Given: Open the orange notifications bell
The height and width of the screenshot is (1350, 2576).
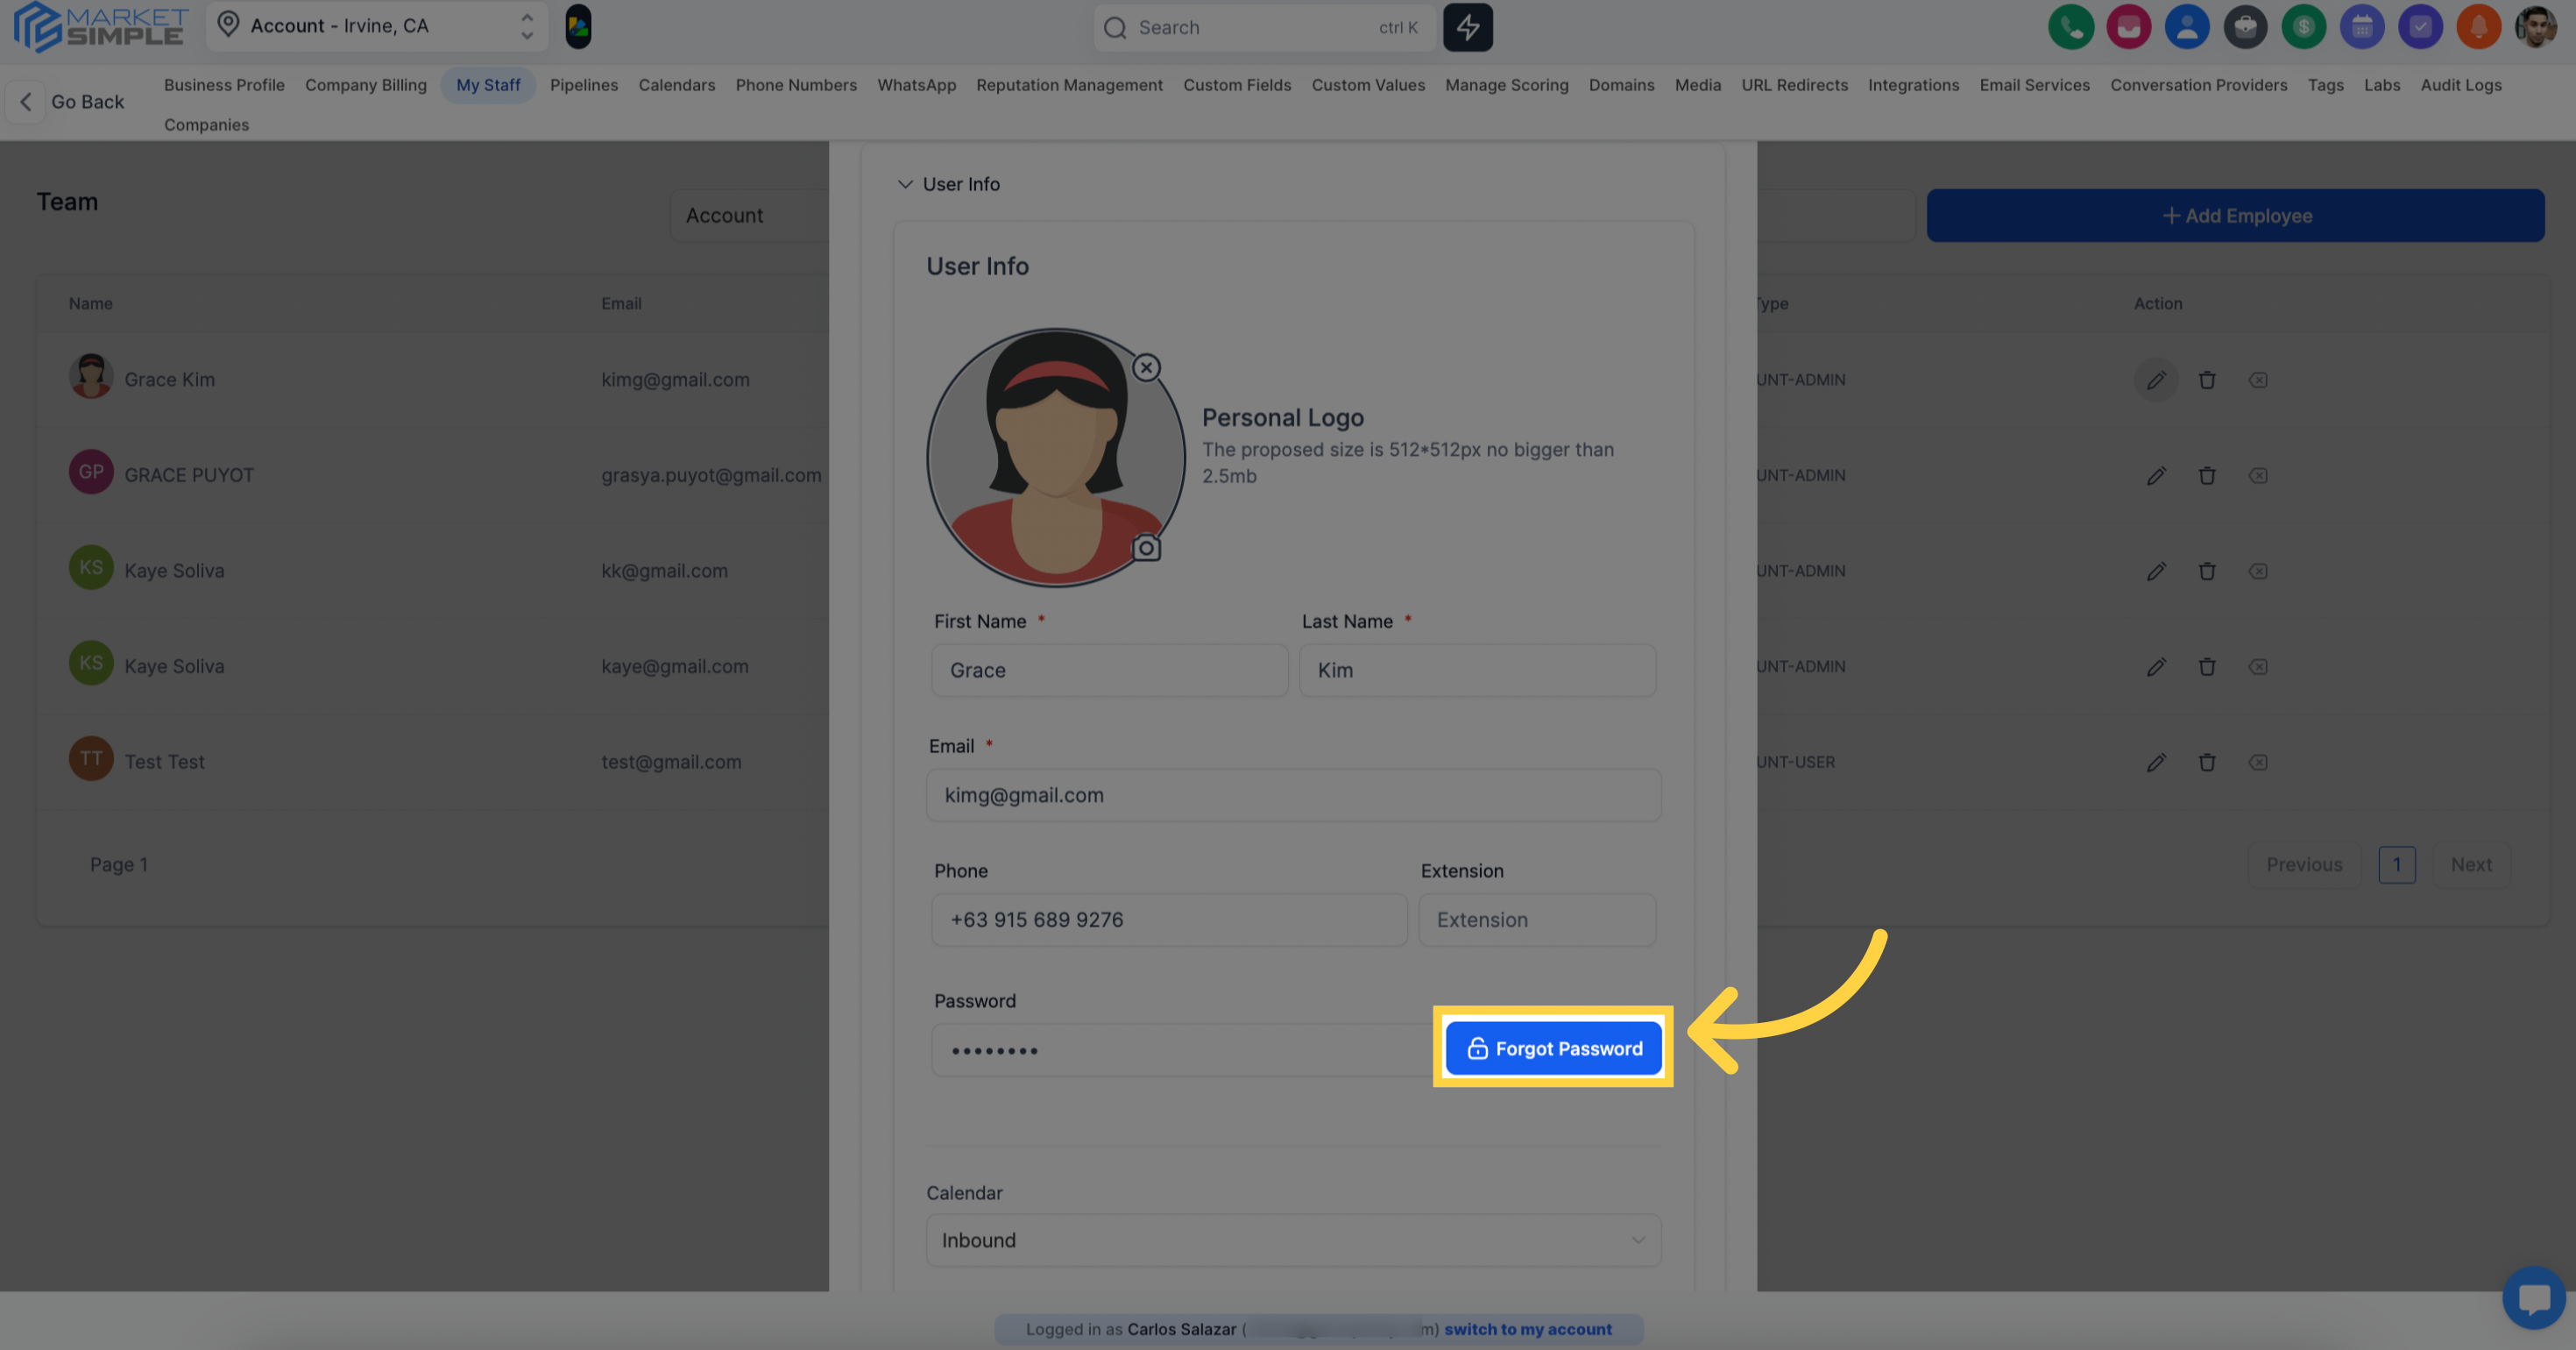Looking at the screenshot, I should pos(2478,27).
